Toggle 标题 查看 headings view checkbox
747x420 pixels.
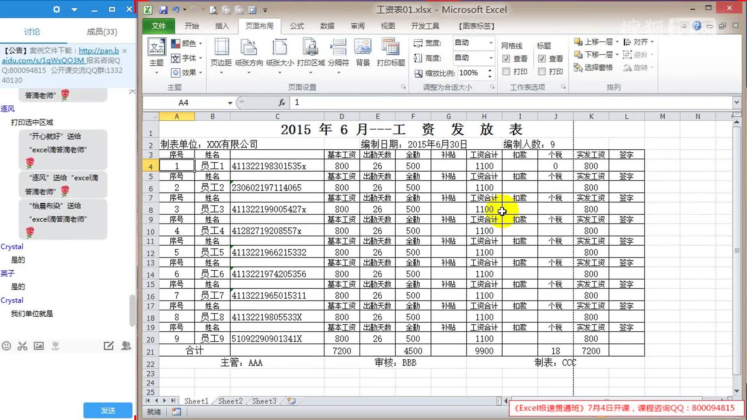click(542, 59)
